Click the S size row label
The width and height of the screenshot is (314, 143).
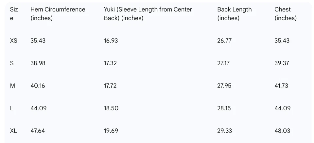12,63
